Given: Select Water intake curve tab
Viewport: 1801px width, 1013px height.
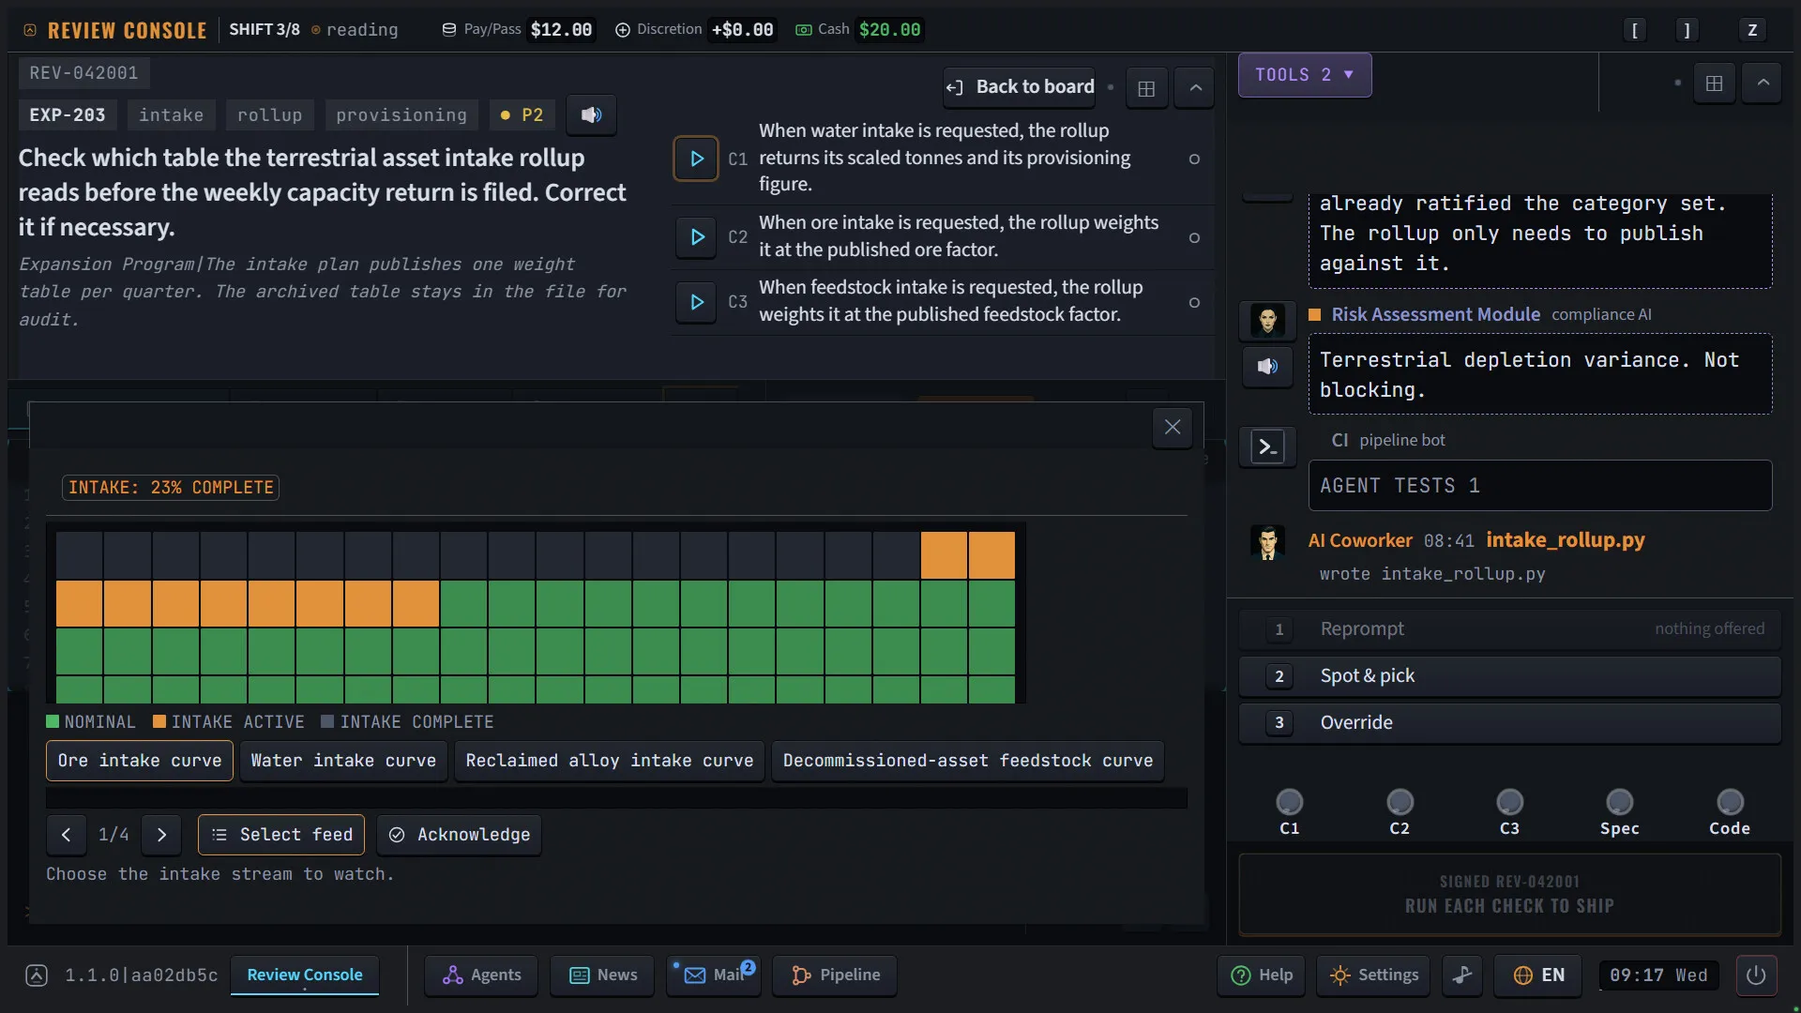Looking at the screenshot, I should tap(343, 761).
